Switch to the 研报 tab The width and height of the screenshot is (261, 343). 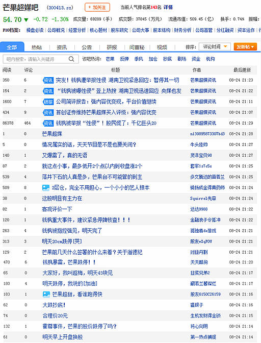(112, 47)
